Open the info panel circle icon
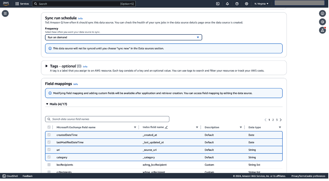This screenshot has width=329, height=181. [x=323, y=14]
